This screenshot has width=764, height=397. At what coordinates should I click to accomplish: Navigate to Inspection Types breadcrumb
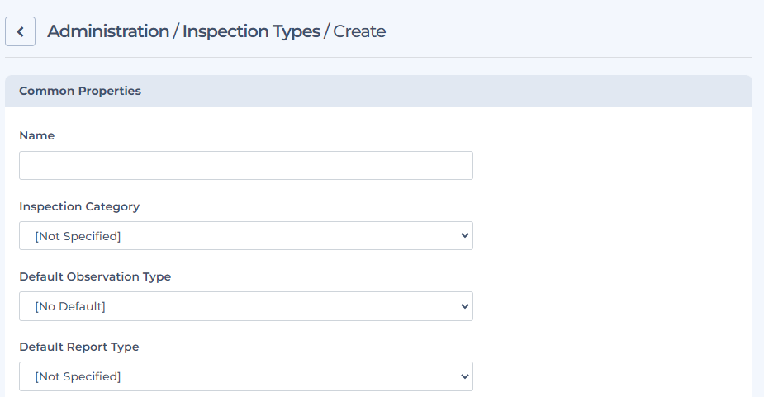(x=251, y=31)
